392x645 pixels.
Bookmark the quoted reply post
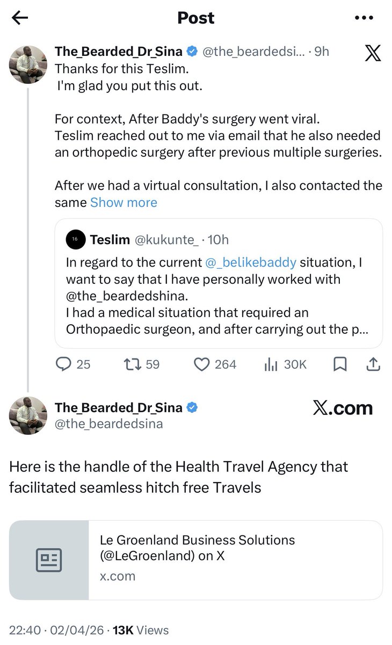(340, 364)
